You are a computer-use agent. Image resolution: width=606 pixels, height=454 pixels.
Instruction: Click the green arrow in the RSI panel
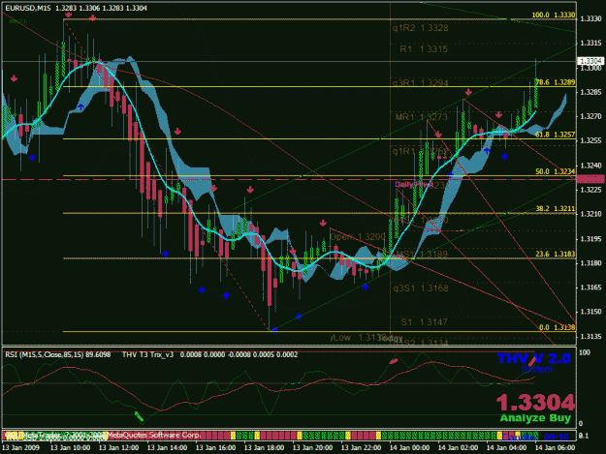(x=139, y=416)
